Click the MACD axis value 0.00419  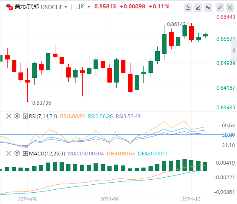point(225,163)
